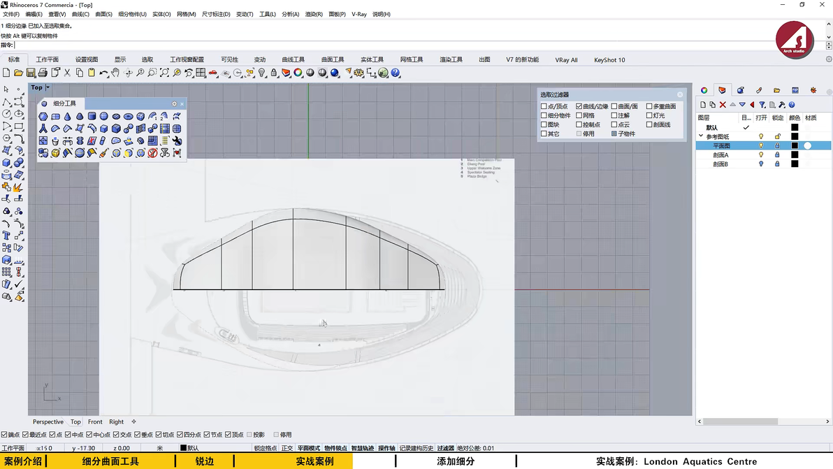Click the red delete layer X icon
The height and width of the screenshot is (469, 833).
(723, 105)
